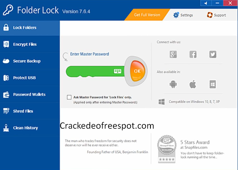Enable Ask Master Password for Lock Files only
Image resolution: width=238 pixels, height=170 pixels.
pos(69,97)
